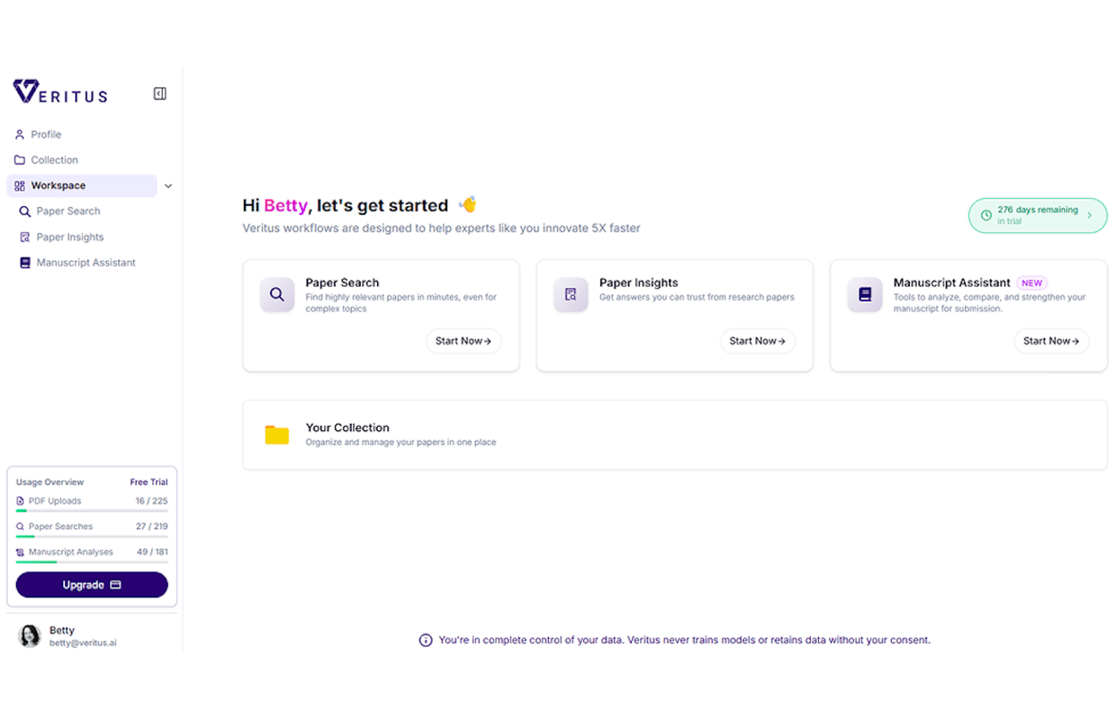1116x702 pixels.
Task: Click the PDF Uploads usage progress bar
Action: pos(92,510)
